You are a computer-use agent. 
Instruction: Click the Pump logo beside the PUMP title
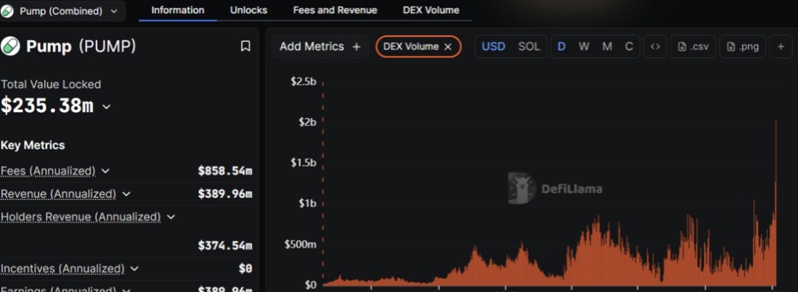pos(10,46)
